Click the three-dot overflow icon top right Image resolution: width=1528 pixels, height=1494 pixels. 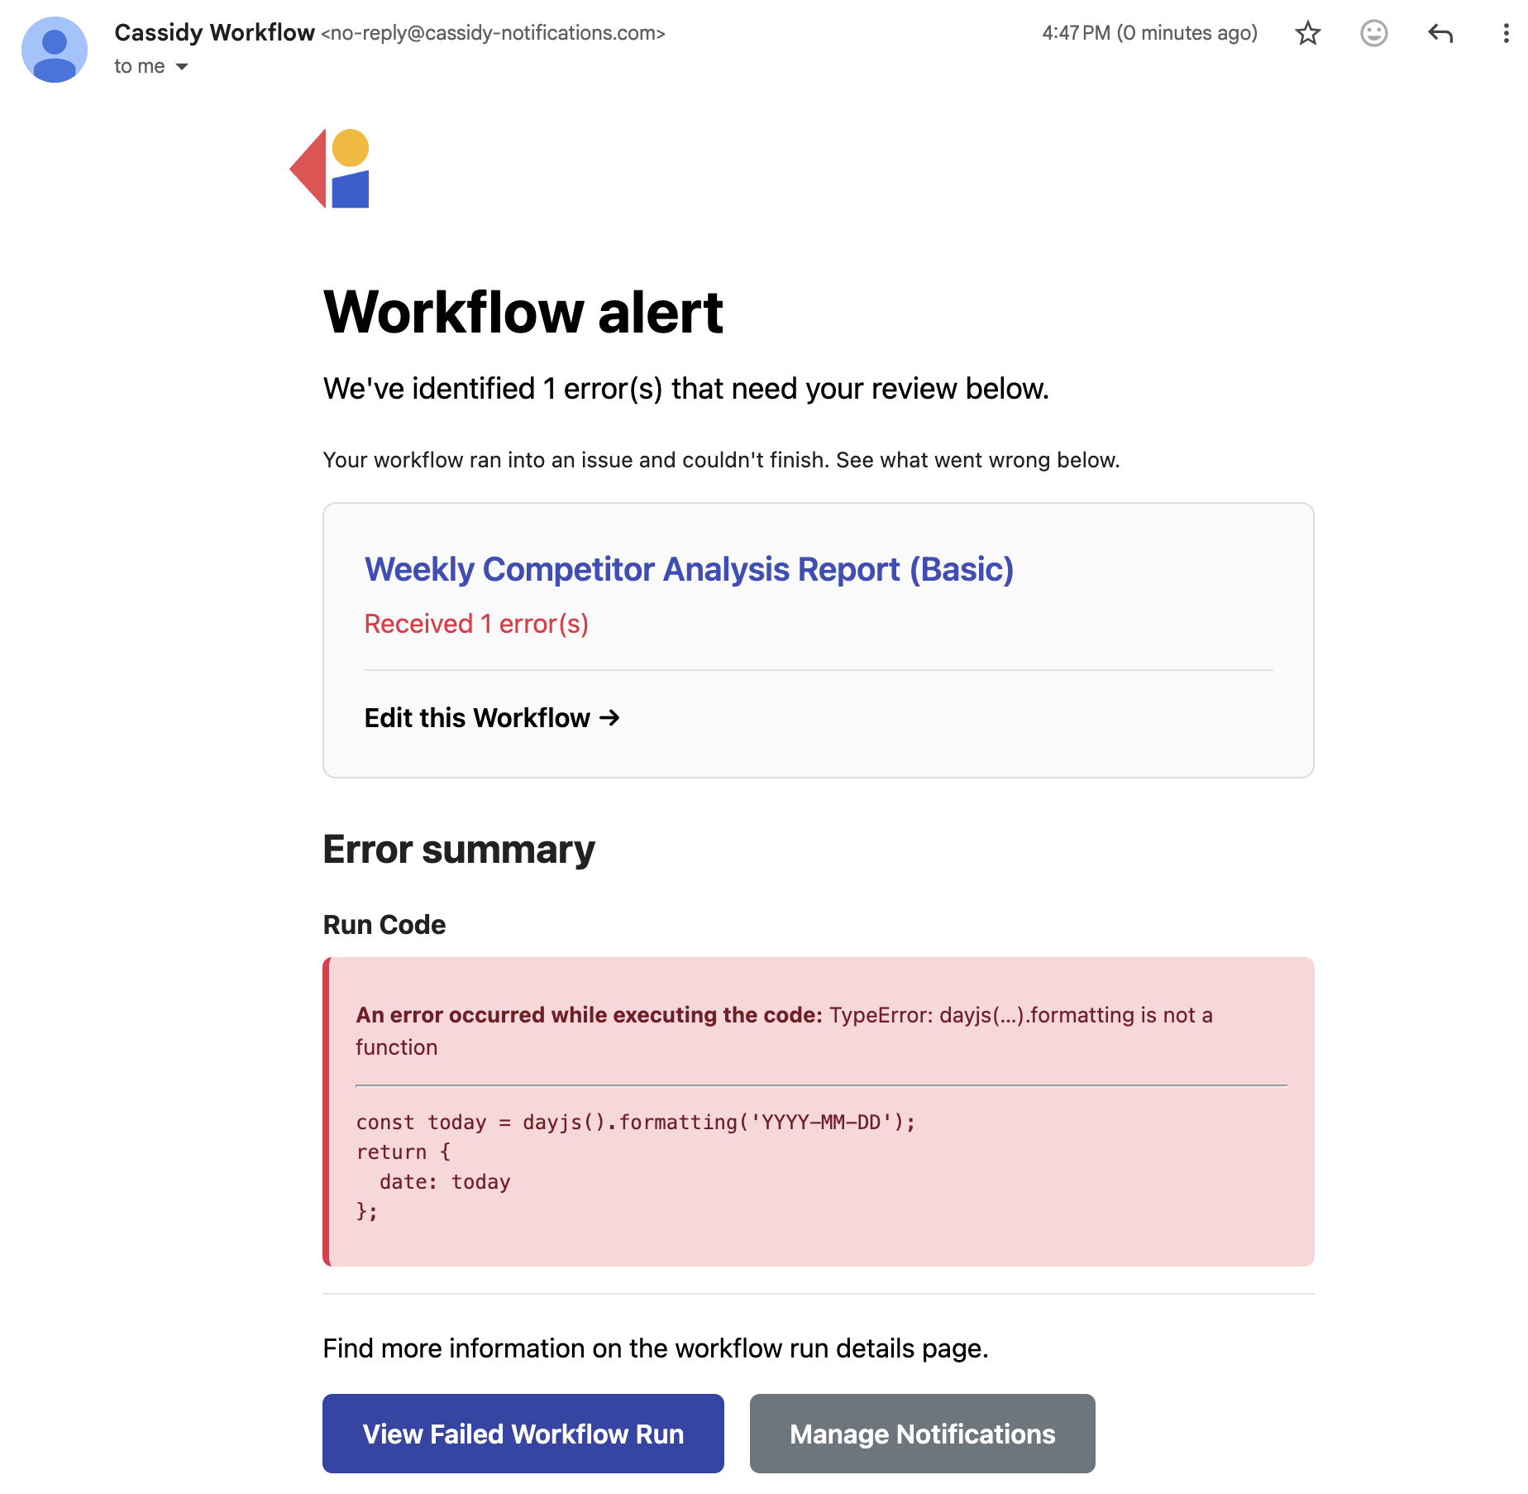tap(1507, 33)
